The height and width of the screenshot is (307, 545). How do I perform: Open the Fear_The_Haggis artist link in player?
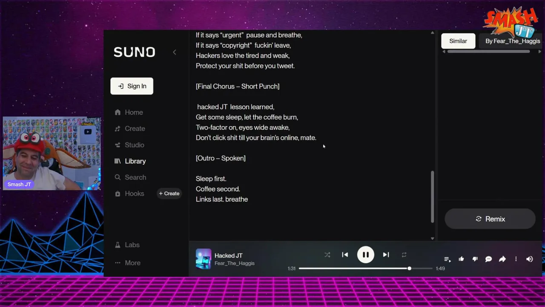(235, 264)
